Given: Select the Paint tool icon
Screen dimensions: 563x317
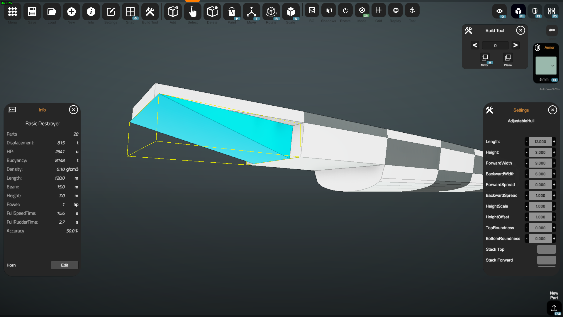Looking at the screenshot, I should (232, 12).
